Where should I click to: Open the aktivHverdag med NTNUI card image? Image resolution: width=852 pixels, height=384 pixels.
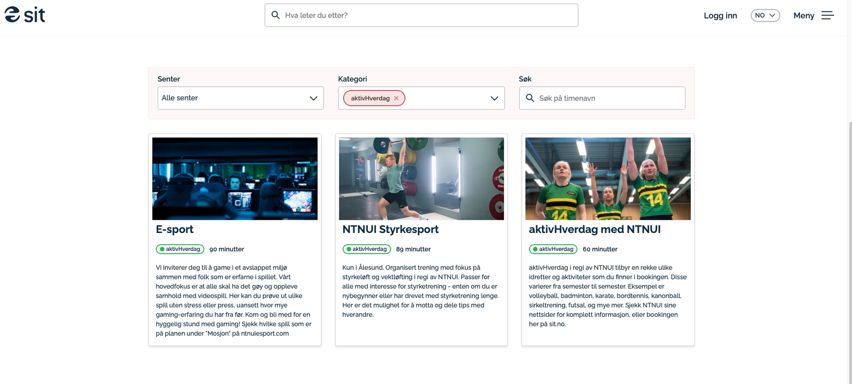click(608, 179)
